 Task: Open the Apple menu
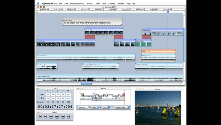(x=38, y=4)
